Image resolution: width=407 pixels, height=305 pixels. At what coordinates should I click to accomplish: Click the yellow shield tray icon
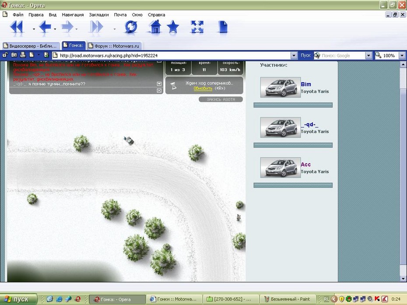point(342,299)
